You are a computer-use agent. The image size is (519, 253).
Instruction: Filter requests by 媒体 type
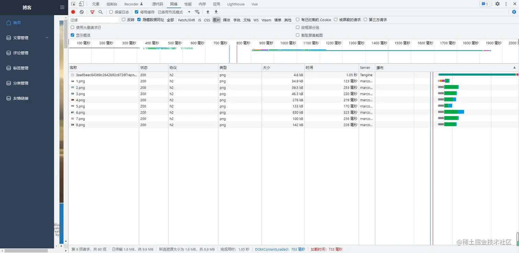coord(227,20)
